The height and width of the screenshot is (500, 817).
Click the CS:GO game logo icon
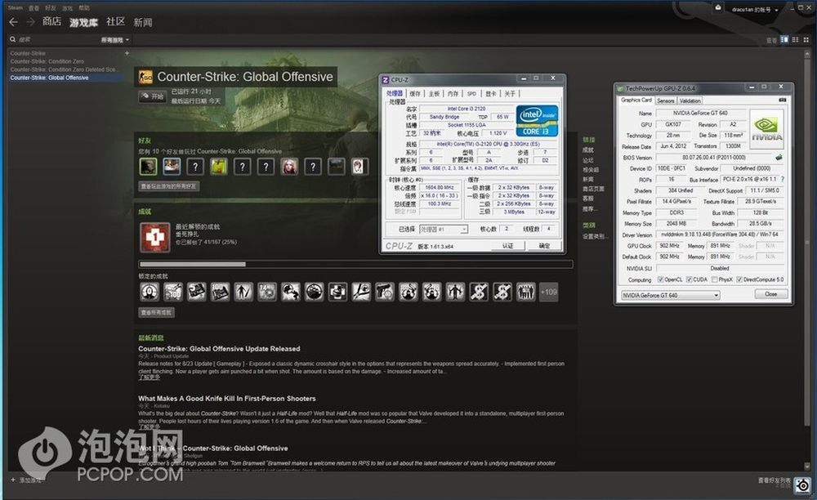[145, 77]
